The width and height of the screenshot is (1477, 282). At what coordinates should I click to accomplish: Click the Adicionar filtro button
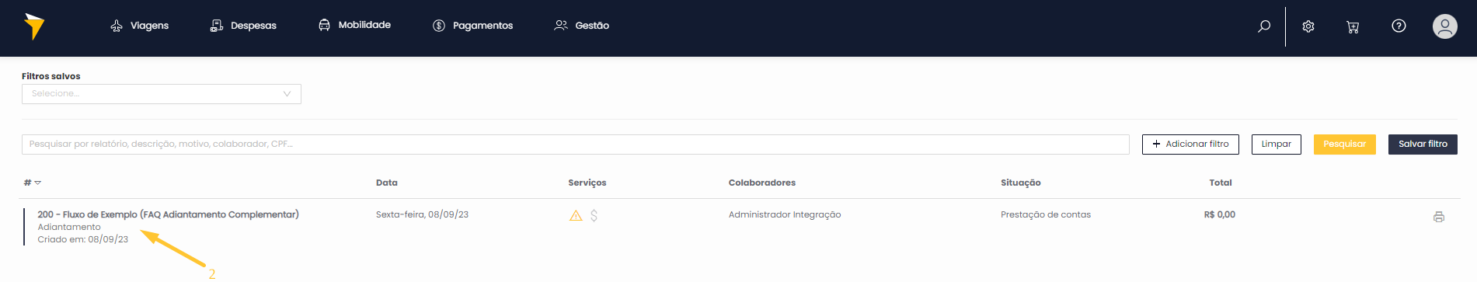(x=1190, y=144)
